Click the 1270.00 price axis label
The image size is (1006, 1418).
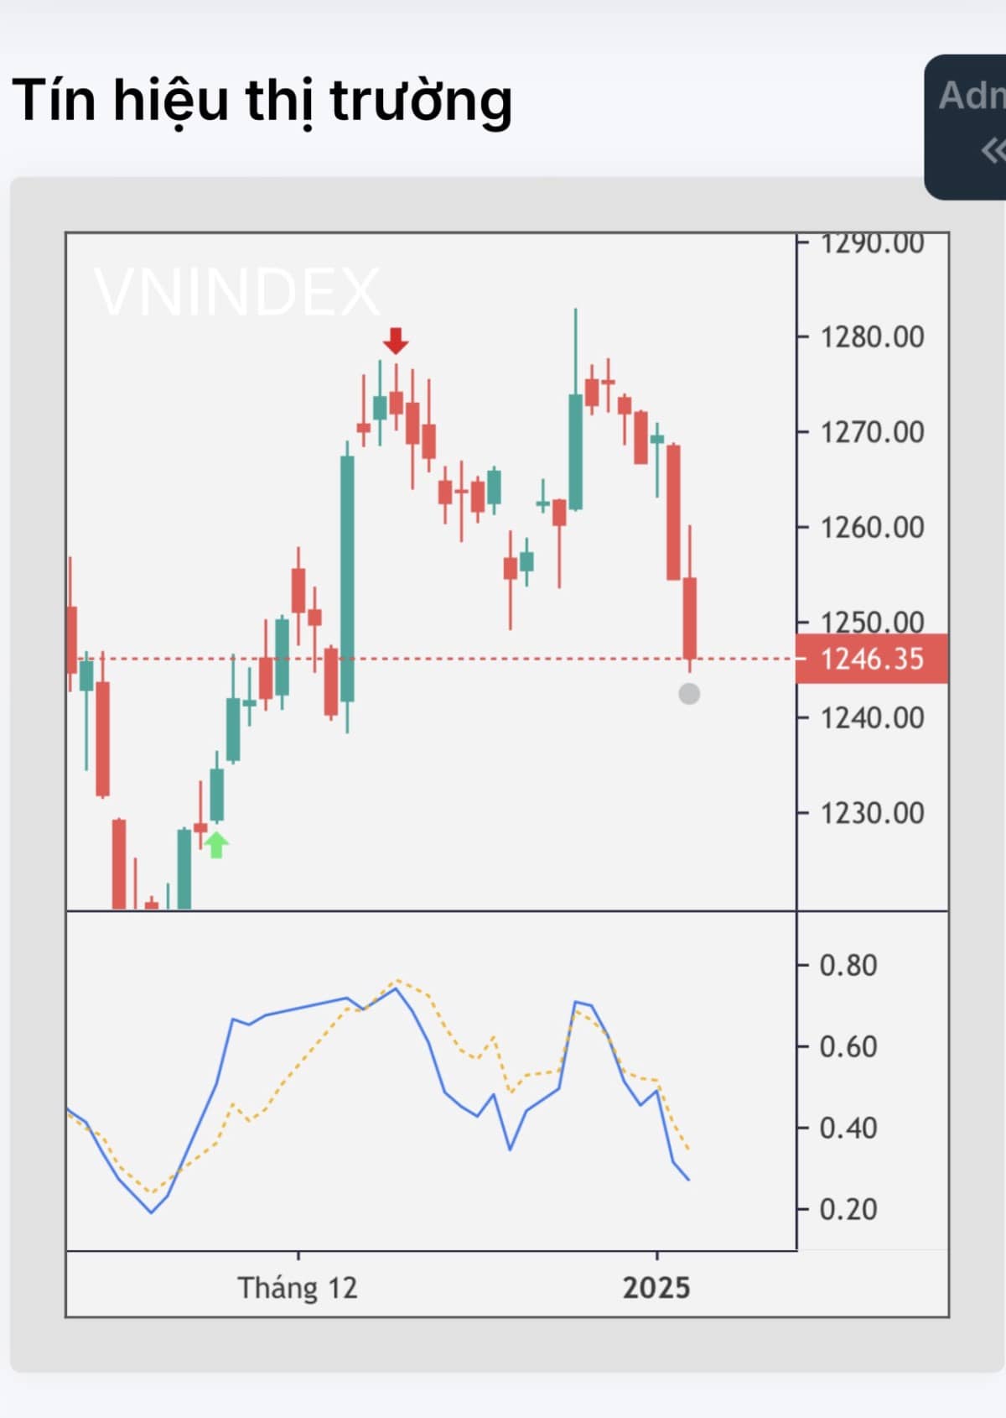[x=872, y=432]
